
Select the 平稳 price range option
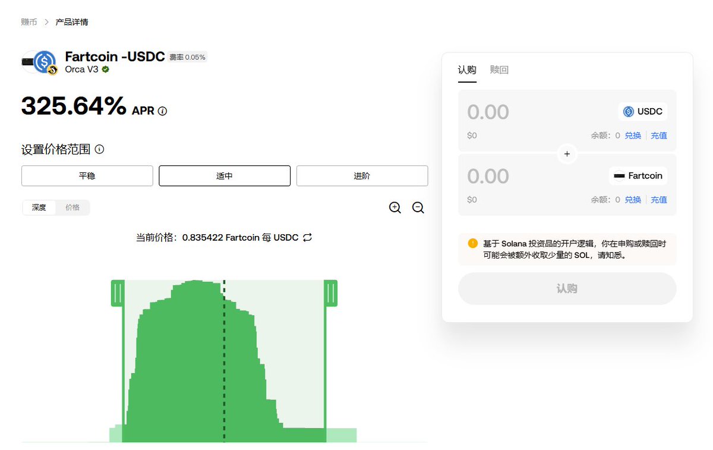[87, 176]
